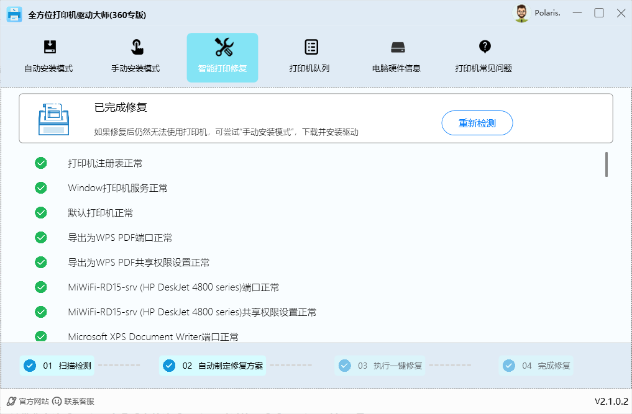Select the 自动安装模式 install icon
This screenshot has width=632, height=414.
(x=50, y=47)
